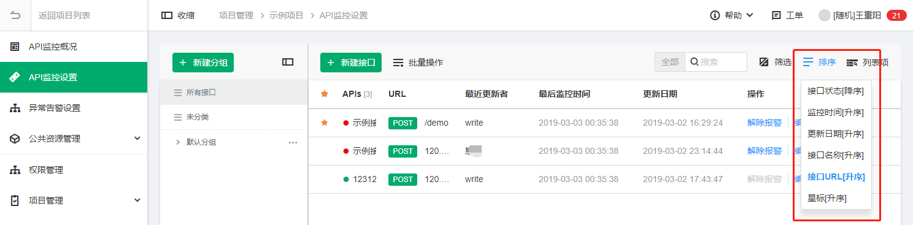Sort by 接口名称[升序]
This screenshot has height=225, width=913.
[x=836, y=155]
